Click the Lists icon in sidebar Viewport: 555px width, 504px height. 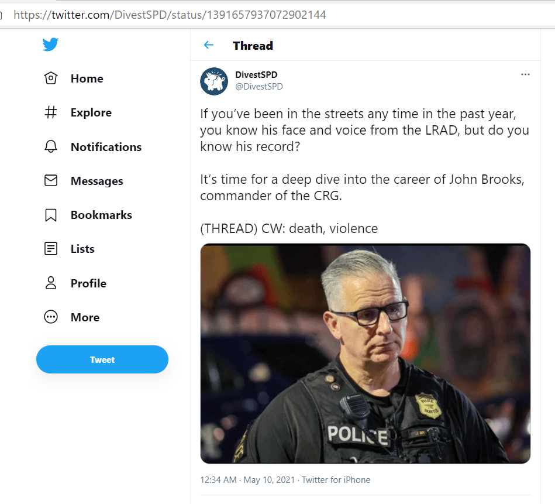[x=51, y=249]
